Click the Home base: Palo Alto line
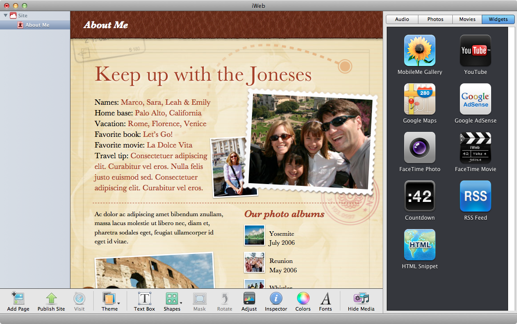This screenshot has height=324, width=517. pyautogui.click(x=148, y=113)
